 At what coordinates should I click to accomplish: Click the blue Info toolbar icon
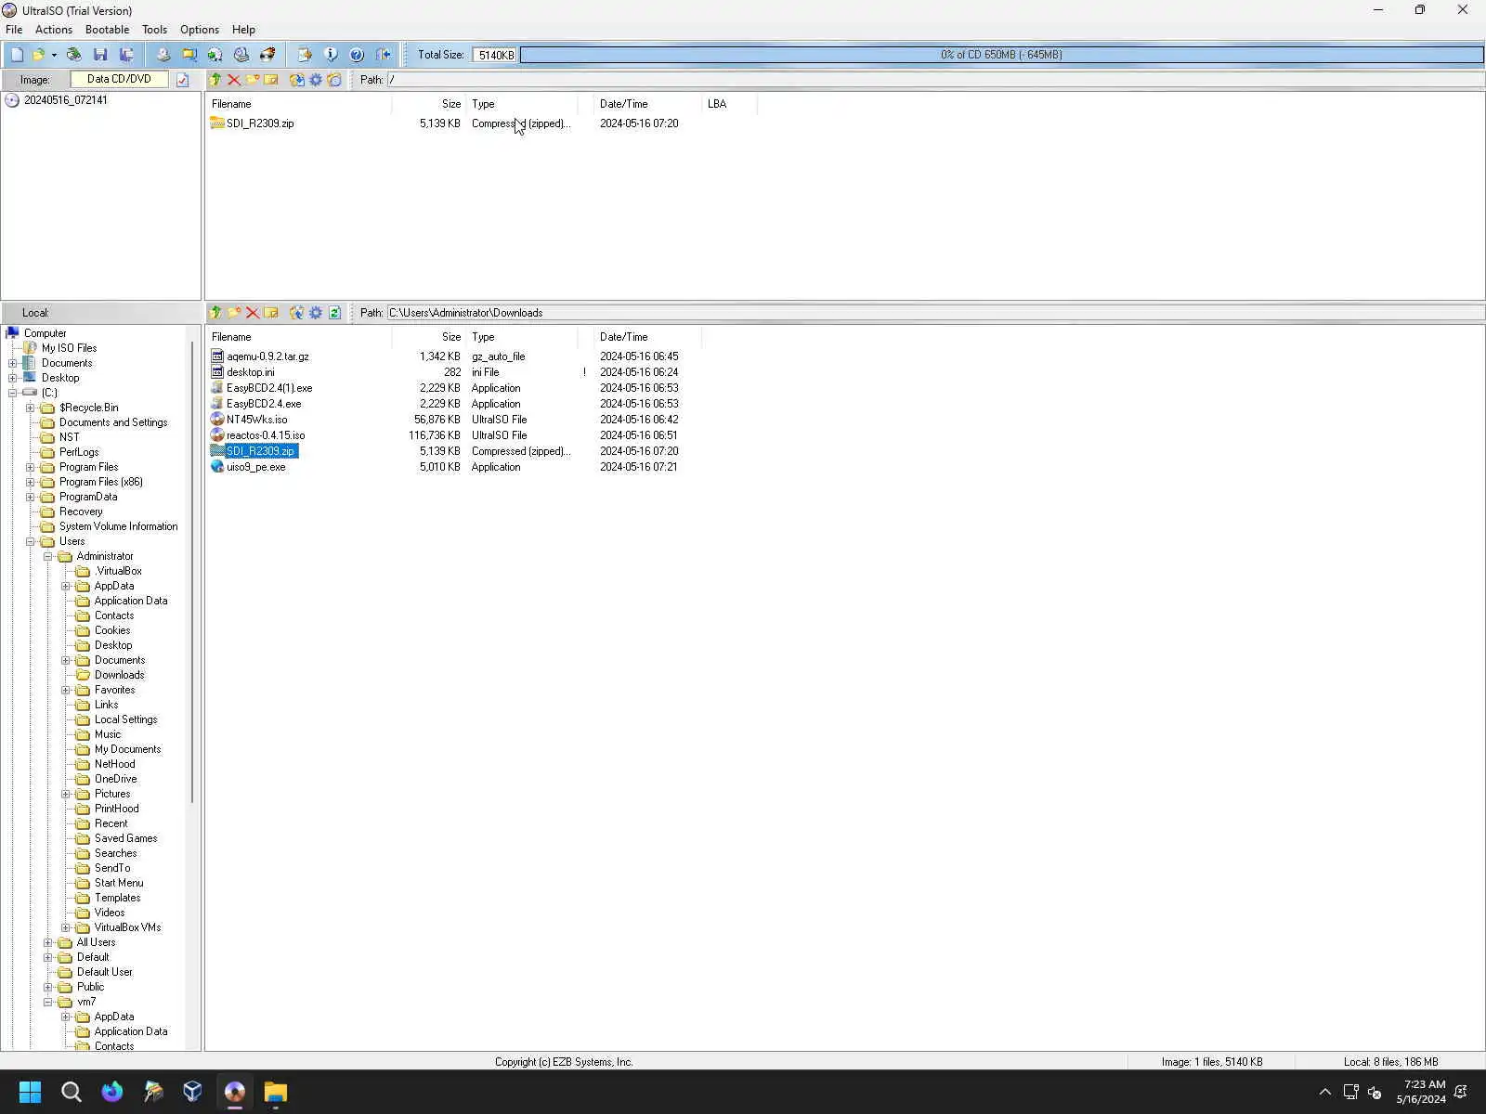331,55
